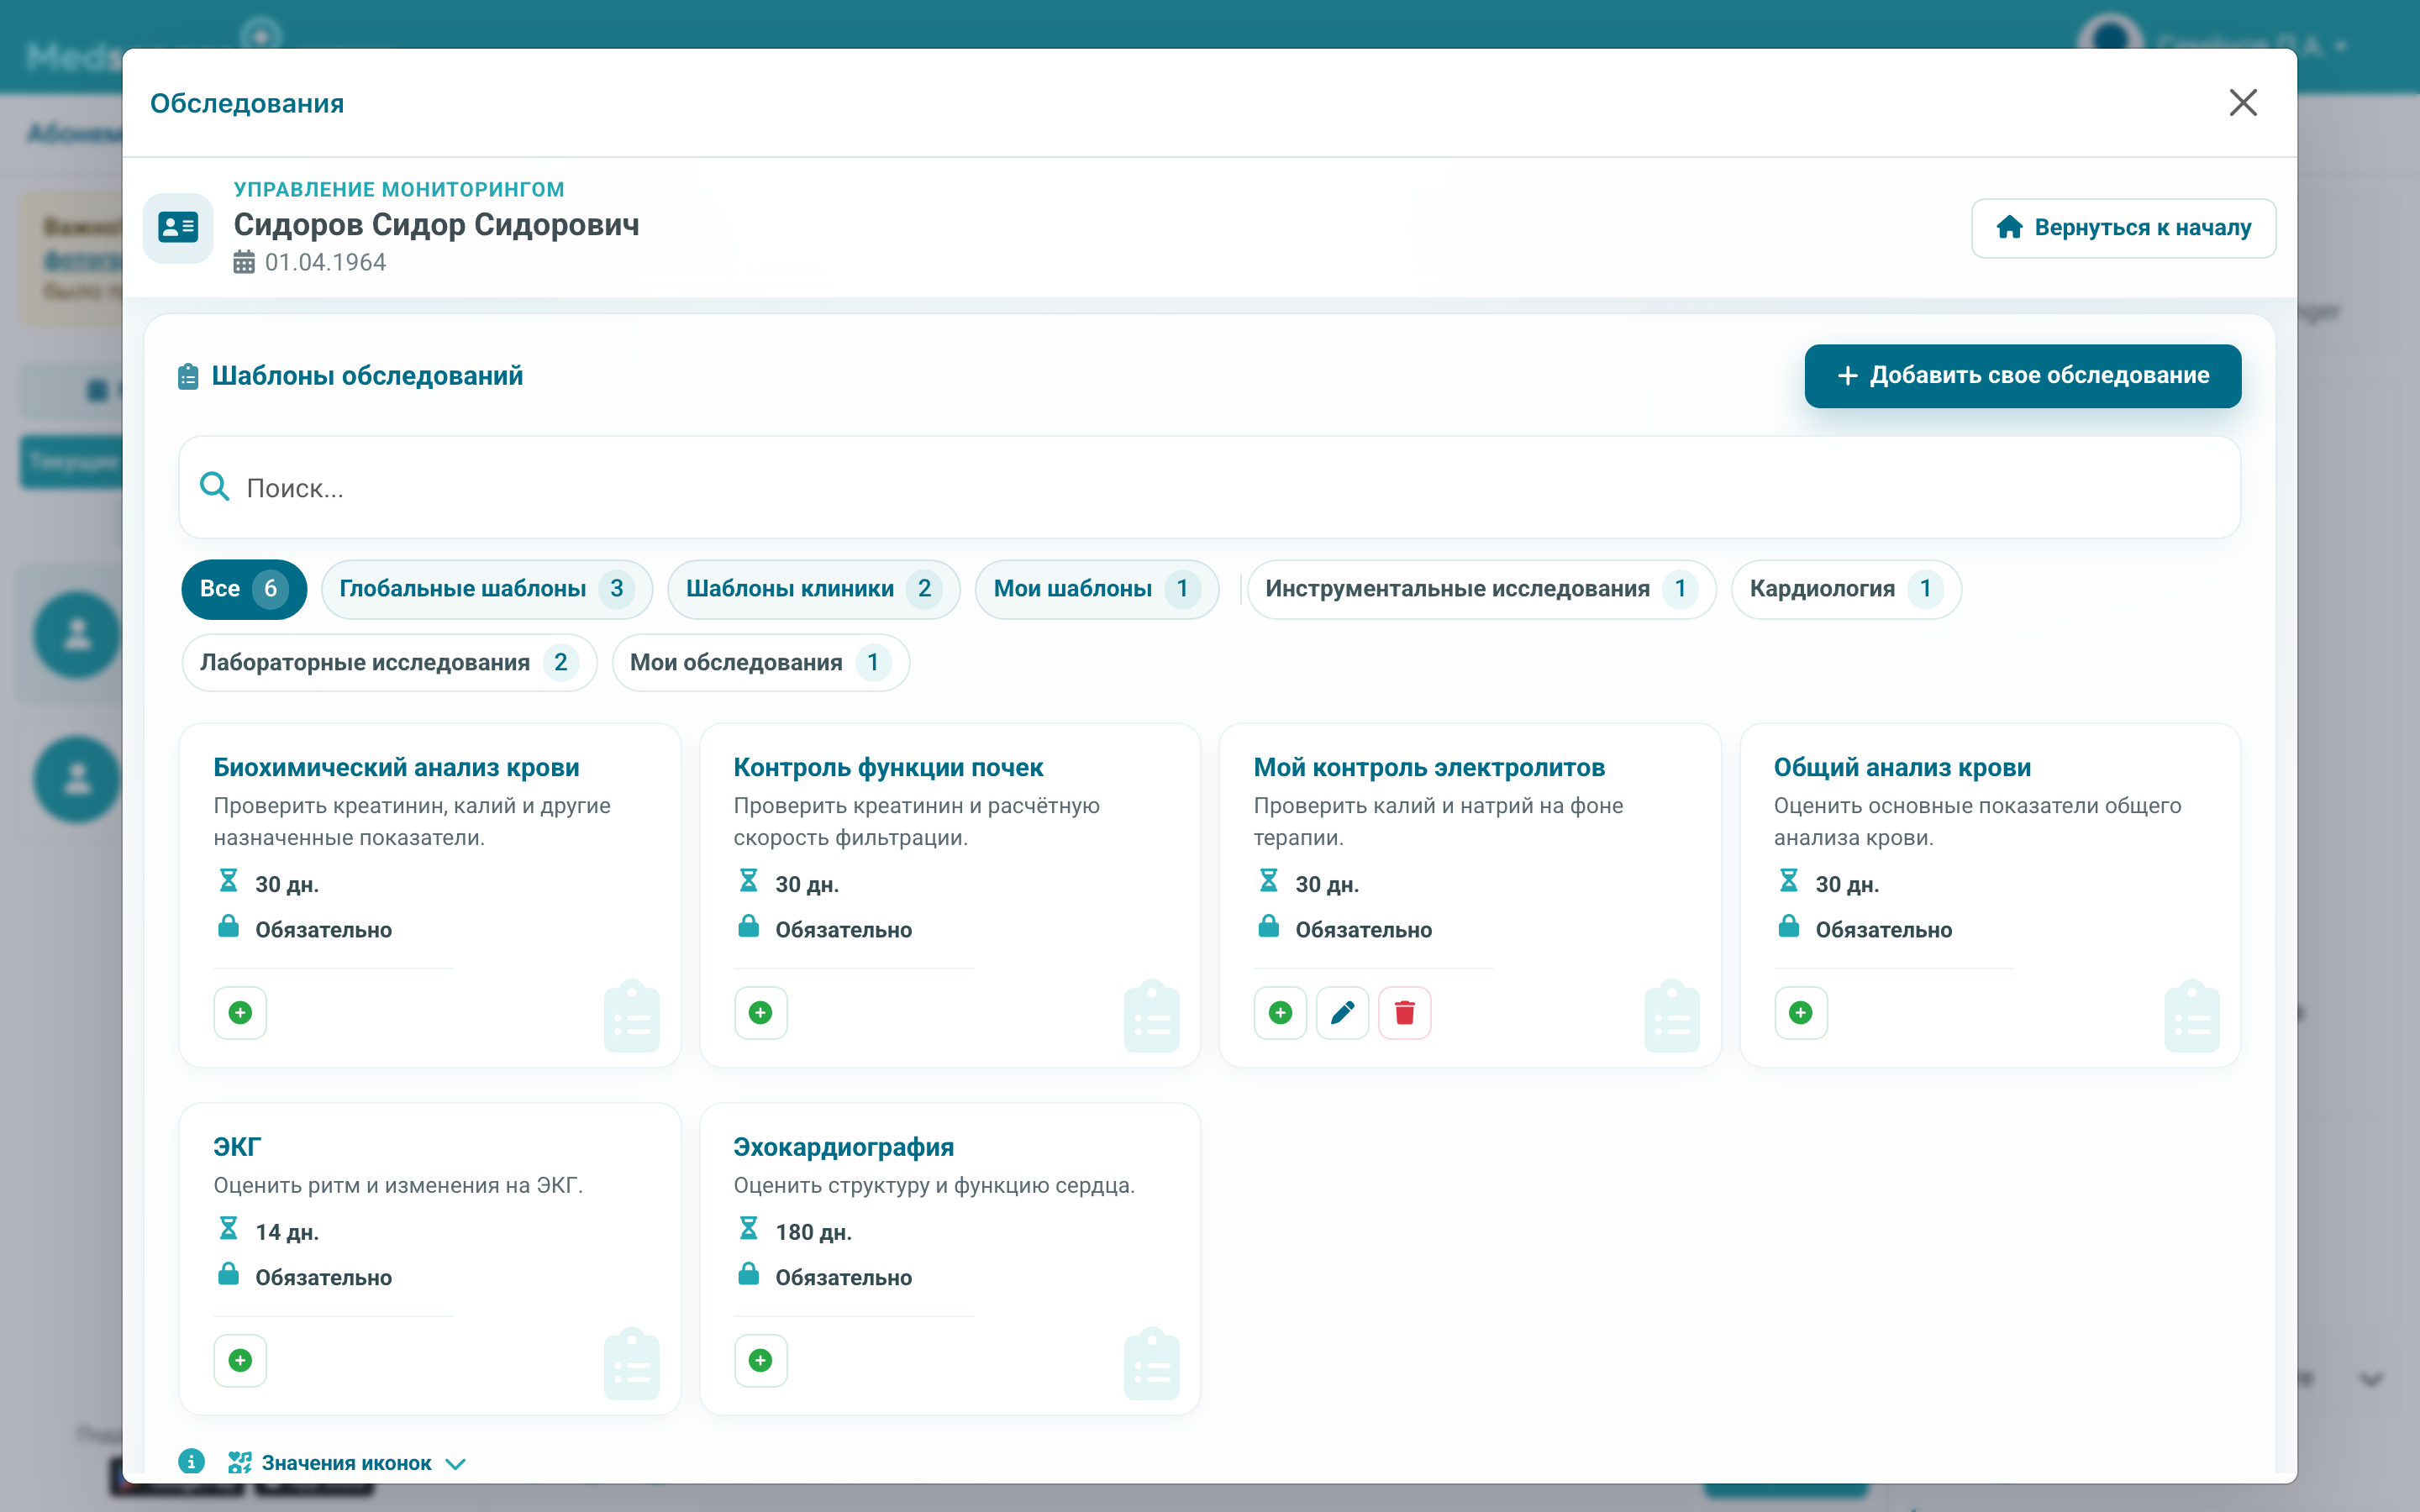
Task: Open the Мой контроль электролитов card title
Action: pyautogui.click(x=1429, y=767)
